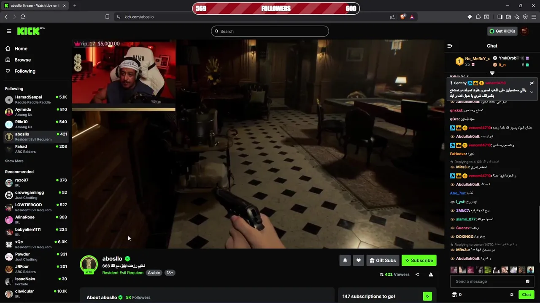Open the emoji picker in chat
This screenshot has height=303, width=540.
(x=527, y=282)
